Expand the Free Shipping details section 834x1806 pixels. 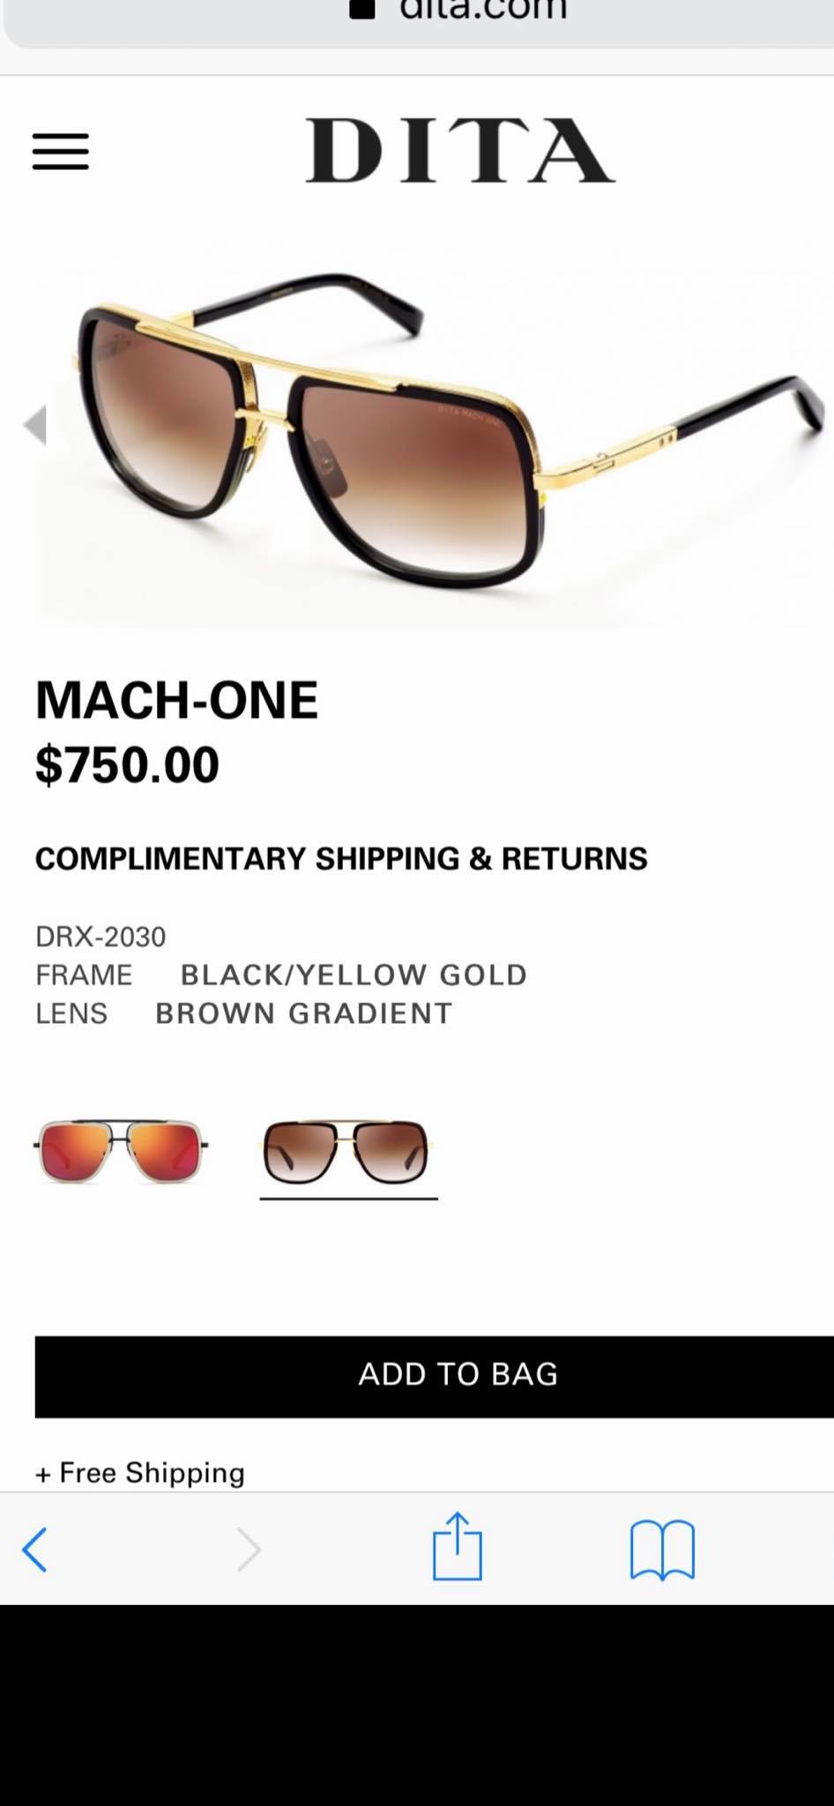(140, 1473)
